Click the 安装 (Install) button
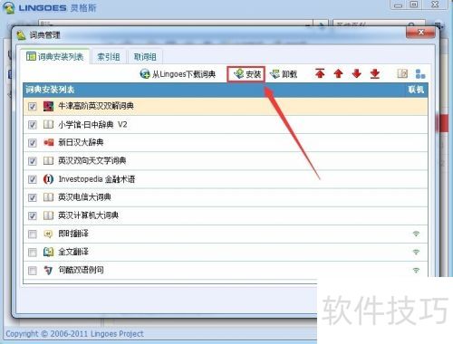 [x=246, y=74]
